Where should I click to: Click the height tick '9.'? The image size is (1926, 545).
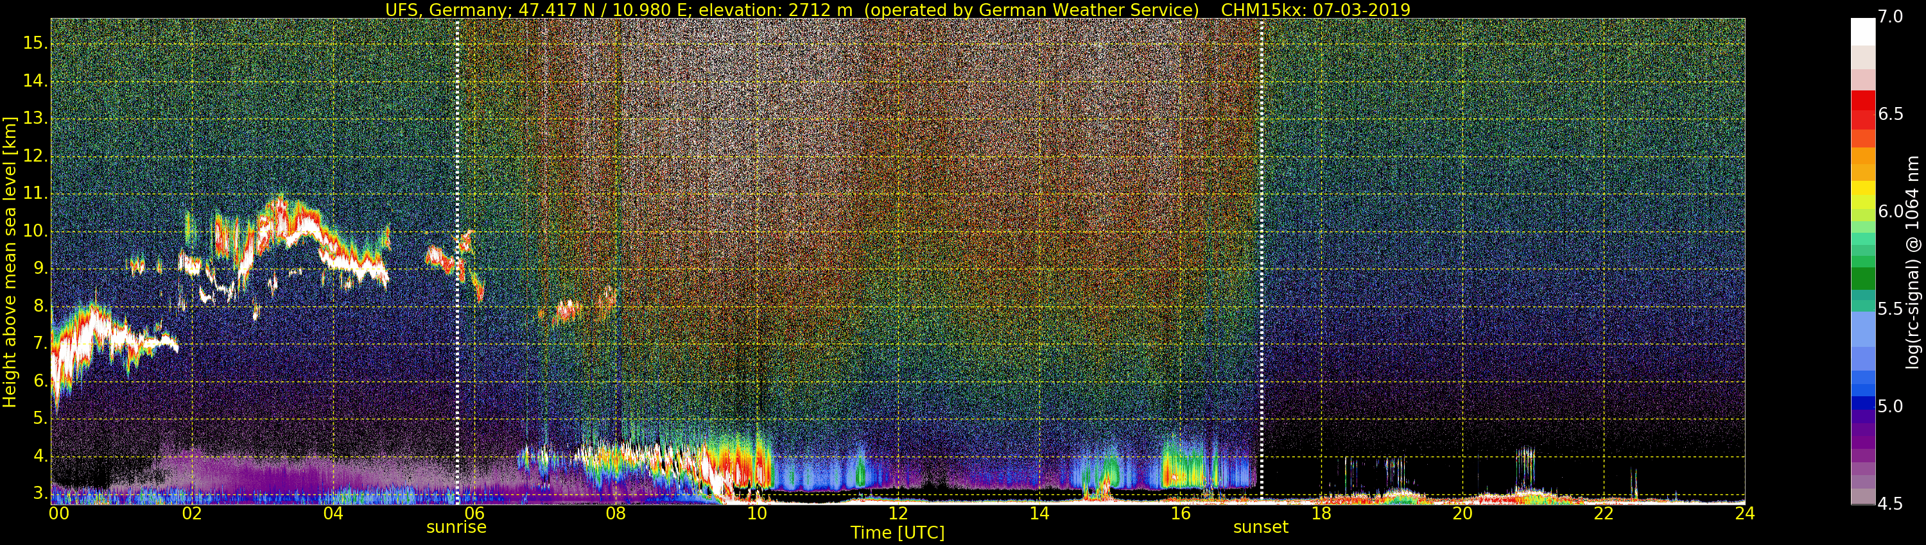click(x=39, y=269)
